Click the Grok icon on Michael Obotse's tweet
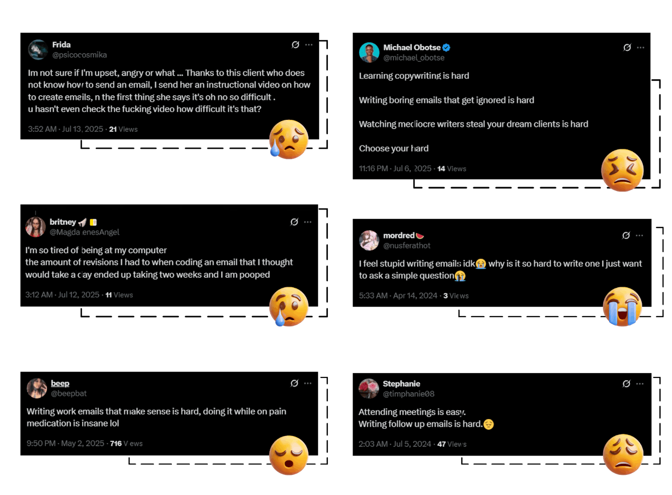Screen dimensions: 672x495 pos(627,48)
